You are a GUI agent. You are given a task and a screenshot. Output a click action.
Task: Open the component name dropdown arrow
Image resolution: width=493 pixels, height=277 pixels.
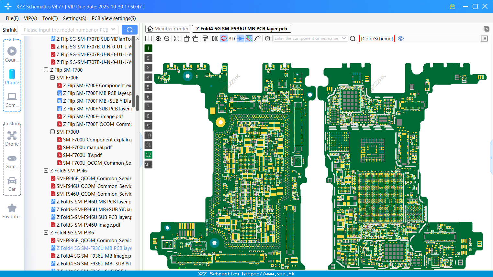click(x=344, y=38)
